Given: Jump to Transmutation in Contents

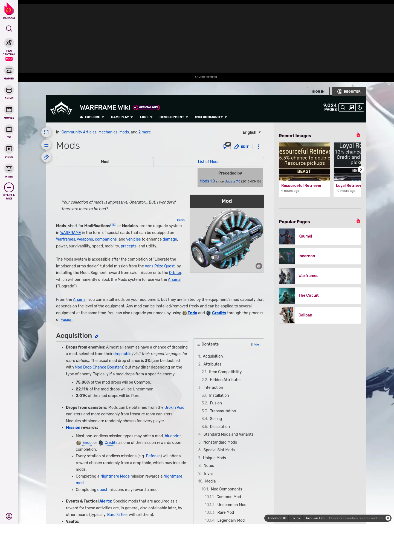Looking at the screenshot, I should pos(223,411).
